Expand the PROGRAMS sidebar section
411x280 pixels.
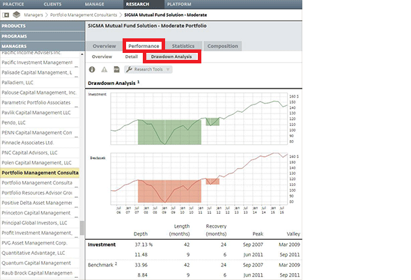(x=42, y=36)
